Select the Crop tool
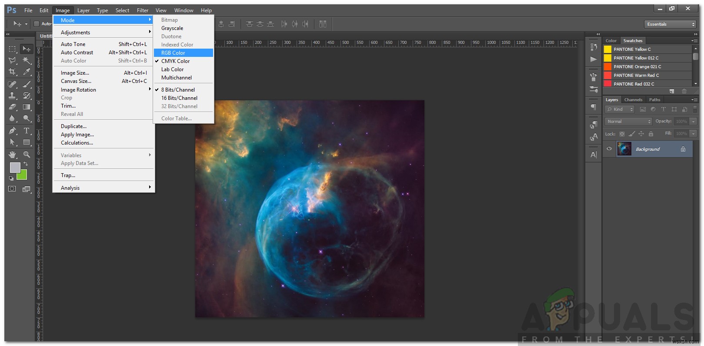704x346 pixels. click(12, 72)
